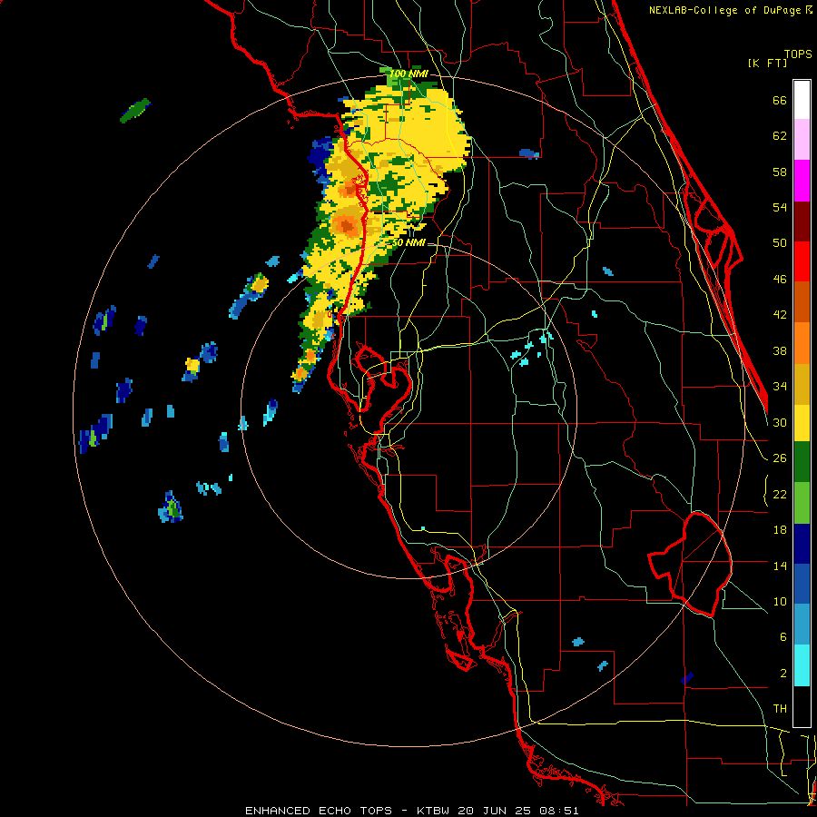Click the 14 legend value

pyautogui.click(x=780, y=566)
